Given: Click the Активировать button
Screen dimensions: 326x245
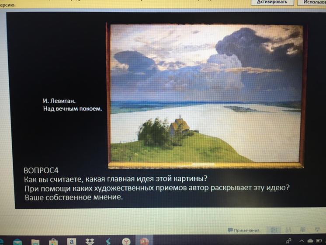Looking at the screenshot, I should point(272,2).
